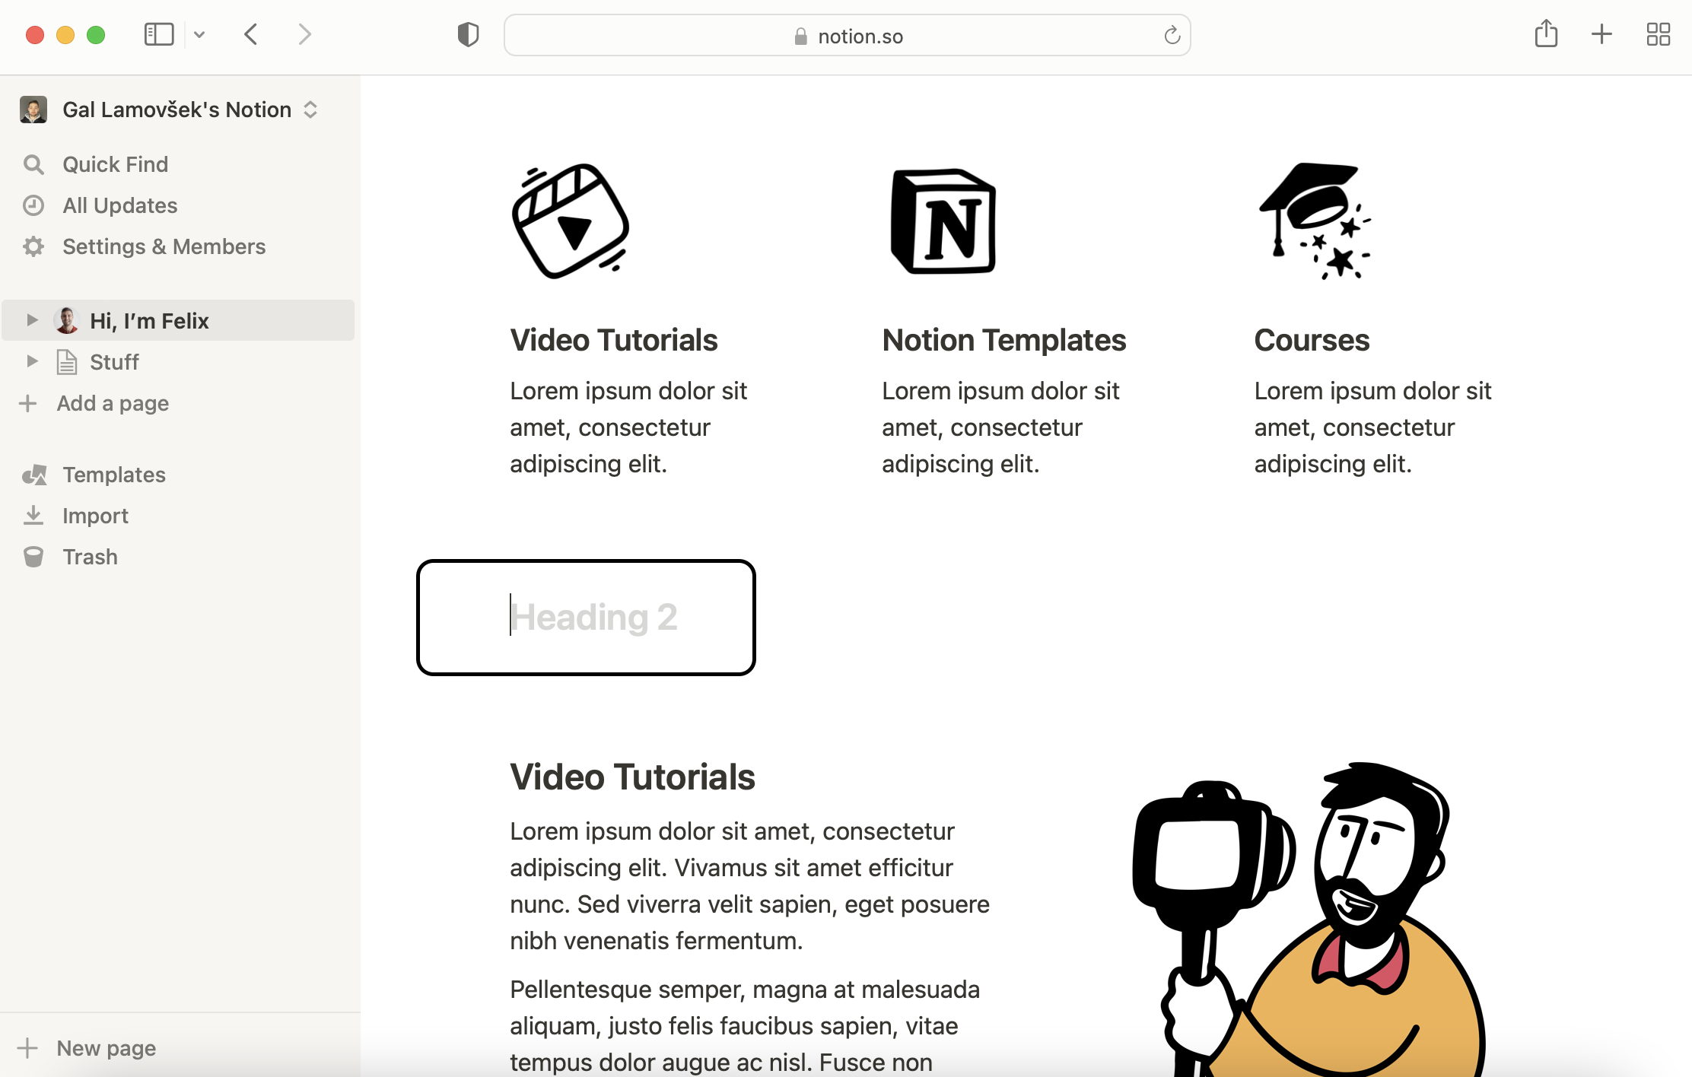The width and height of the screenshot is (1692, 1077).
Task: Open Quick Find search in sidebar
Action: pyautogui.click(x=114, y=164)
